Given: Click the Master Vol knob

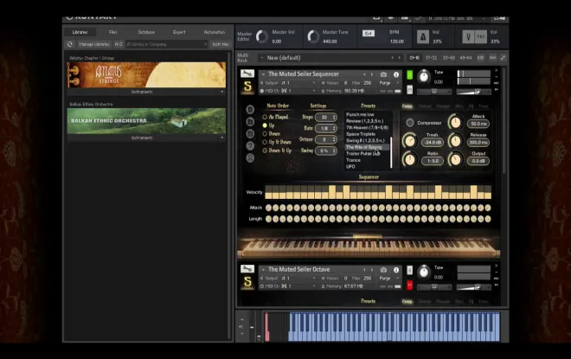Looking at the screenshot, I should (261, 36).
